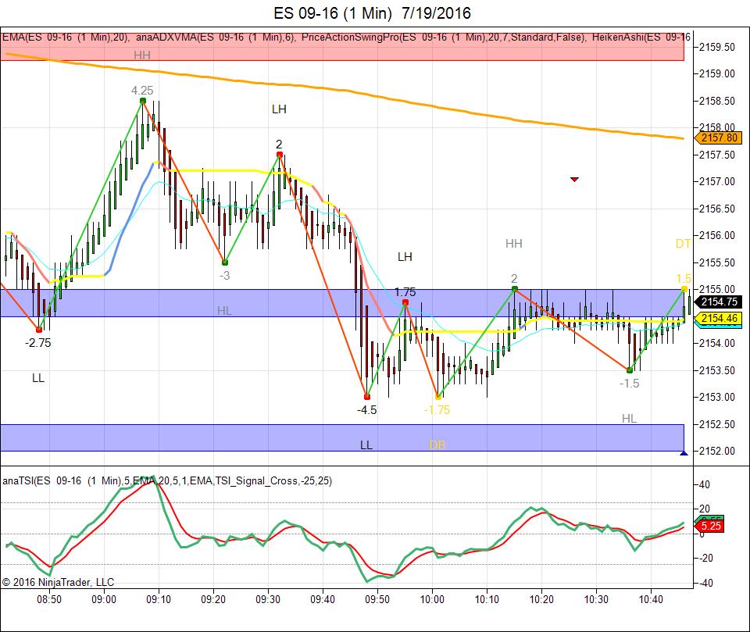Click the red swing point at -2.75 low
This screenshot has width=750, height=632.
point(39,330)
